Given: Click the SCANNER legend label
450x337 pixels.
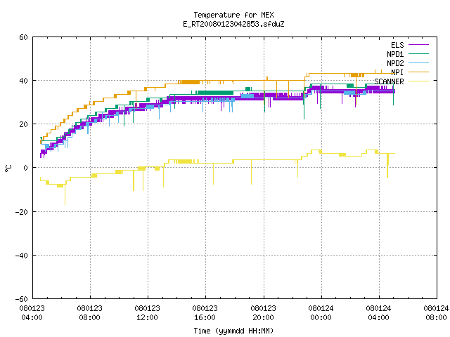Looking at the screenshot, I should coord(389,81).
